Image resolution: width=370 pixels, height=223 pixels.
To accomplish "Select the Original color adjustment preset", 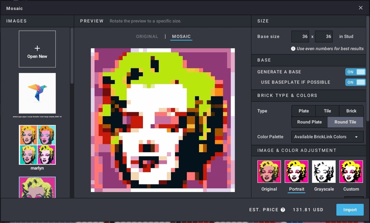I will 269,172.
